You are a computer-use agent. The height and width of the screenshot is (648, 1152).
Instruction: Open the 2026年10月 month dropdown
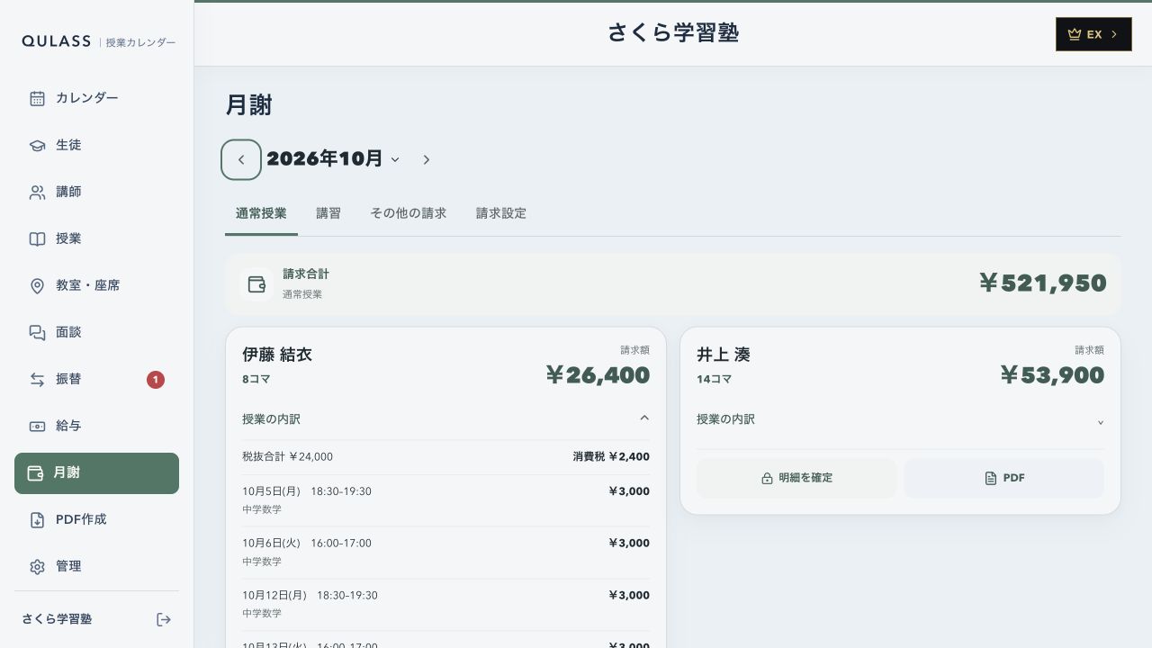point(333,158)
